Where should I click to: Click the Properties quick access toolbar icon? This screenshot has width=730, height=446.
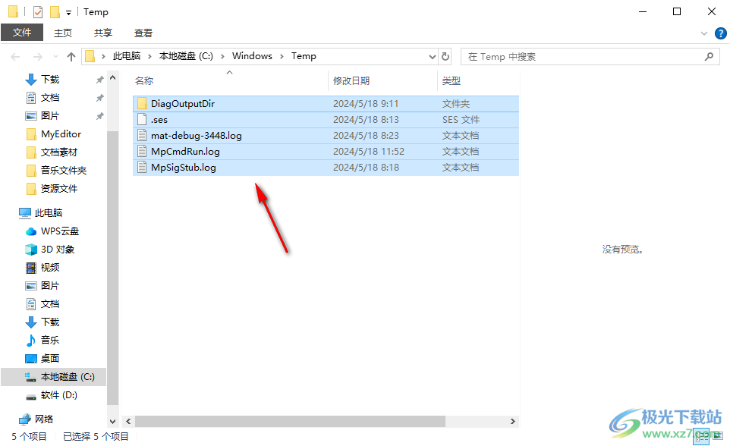point(38,11)
